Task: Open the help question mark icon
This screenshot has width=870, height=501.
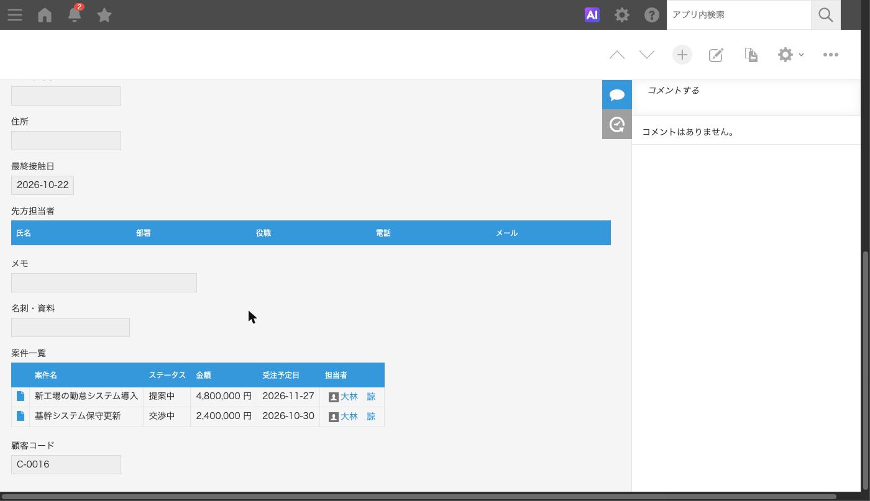Action: 652,15
